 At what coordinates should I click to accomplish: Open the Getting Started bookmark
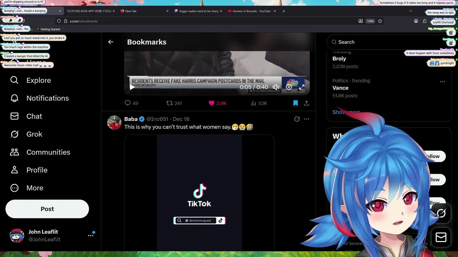tap(48, 29)
